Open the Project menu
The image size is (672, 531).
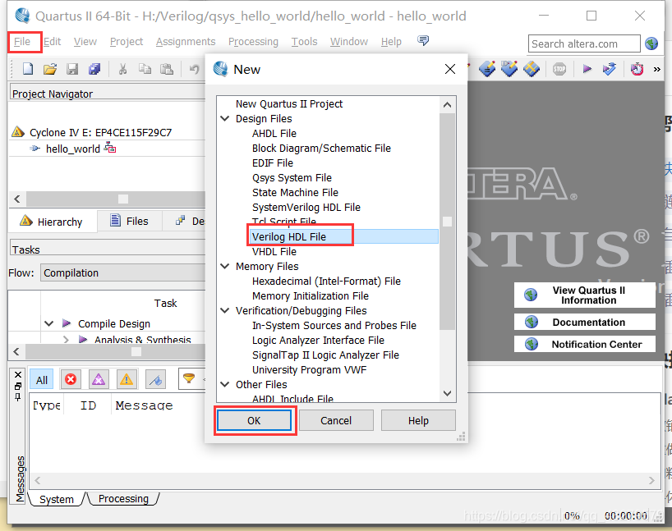(x=127, y=42)
